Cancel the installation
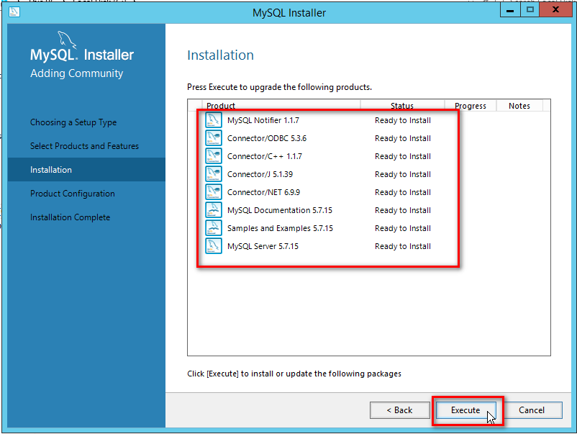Screen dimensions: 577x434 click(x=532, y=410)
